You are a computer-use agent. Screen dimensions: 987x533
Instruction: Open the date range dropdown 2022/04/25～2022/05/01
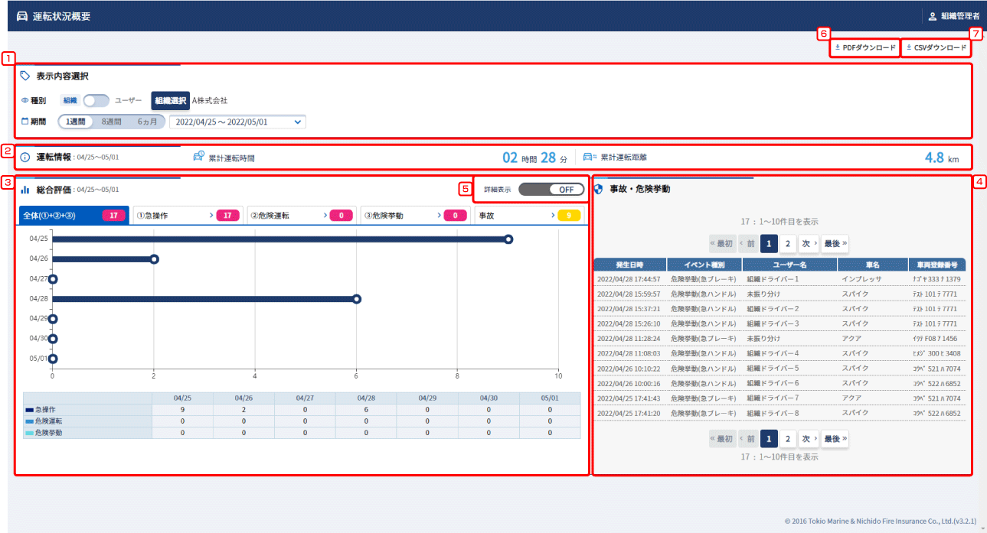(x=237, y=122)
